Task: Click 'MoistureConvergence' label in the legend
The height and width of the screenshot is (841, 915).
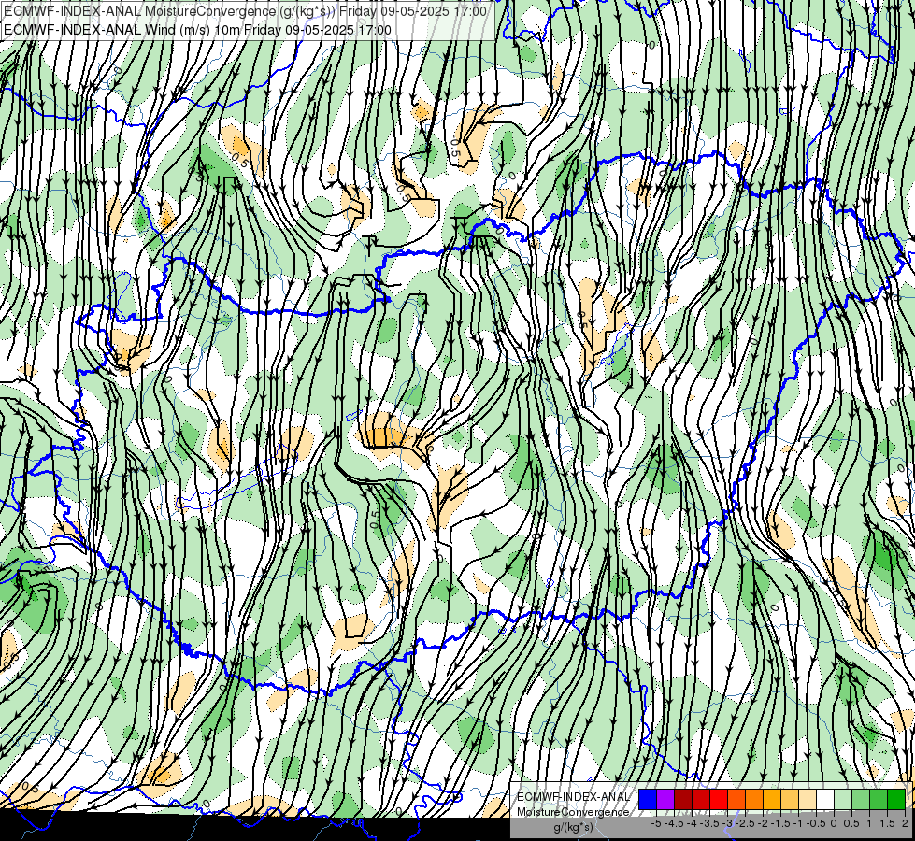Action: (573, 812)
